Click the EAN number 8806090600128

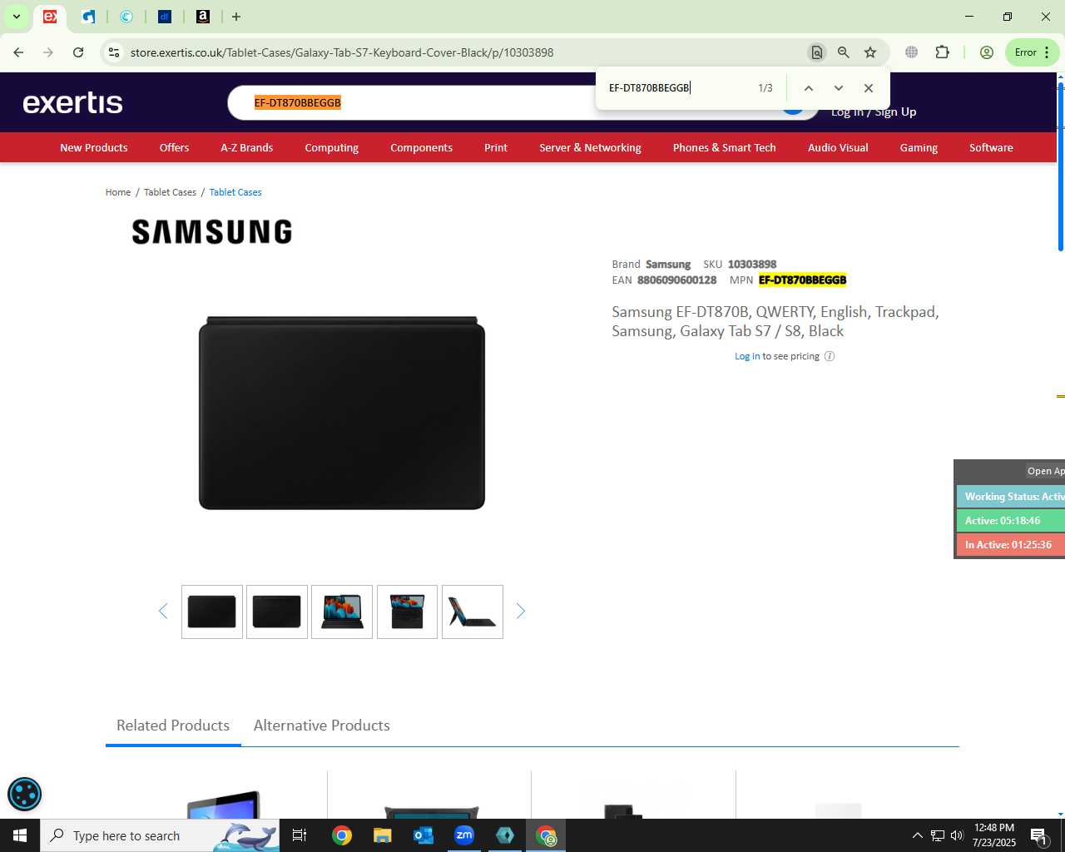click(676, 280)
